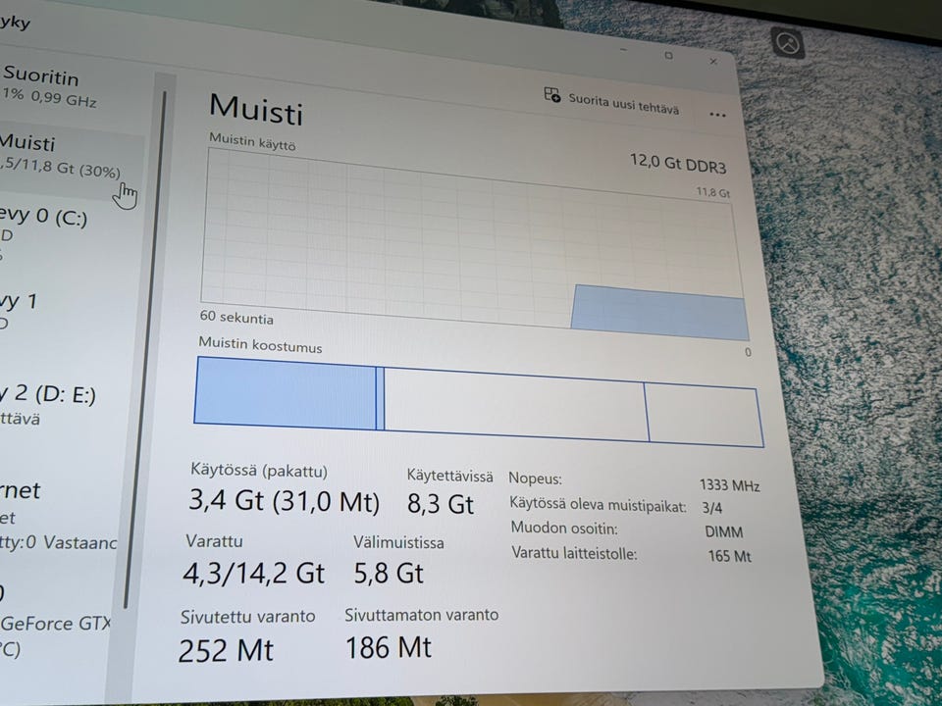Click the Muistin käyttö usage graph
Screen dimensions: 942x706
click(473, 245)
